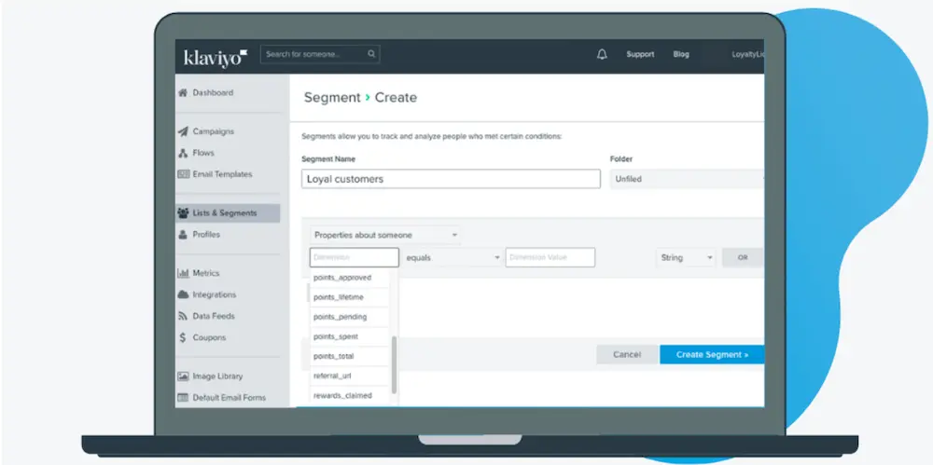Click the Email Templates icon
This screenshot has height=465, width=933.
[x=183, y=174]
